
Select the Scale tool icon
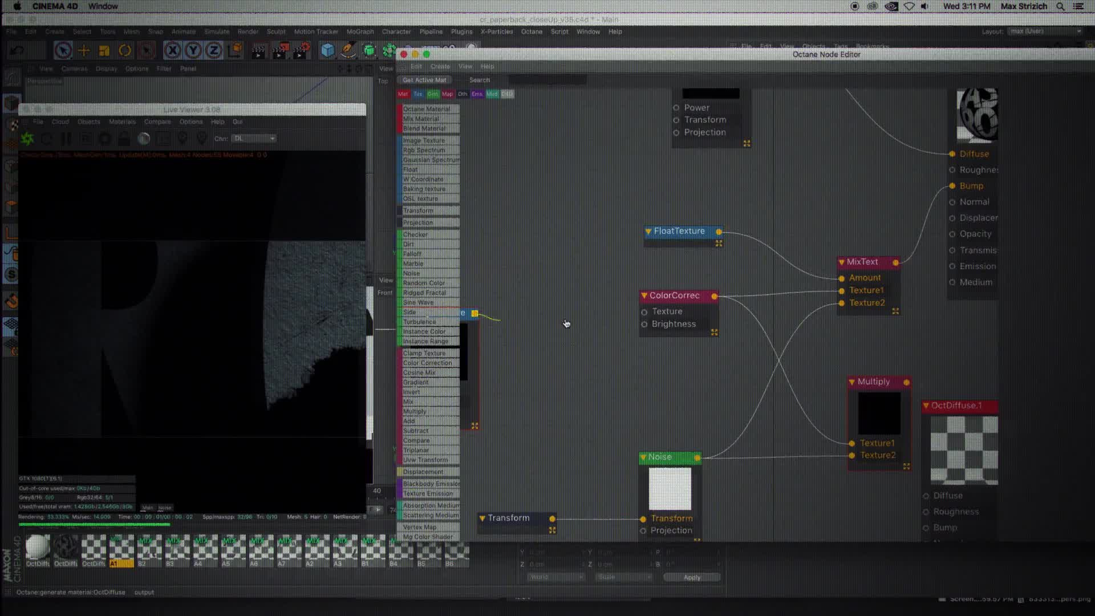pos(104,51)
